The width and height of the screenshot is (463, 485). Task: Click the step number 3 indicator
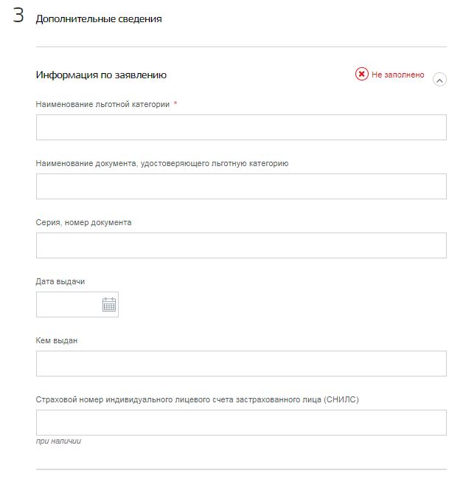coord(18,16)
